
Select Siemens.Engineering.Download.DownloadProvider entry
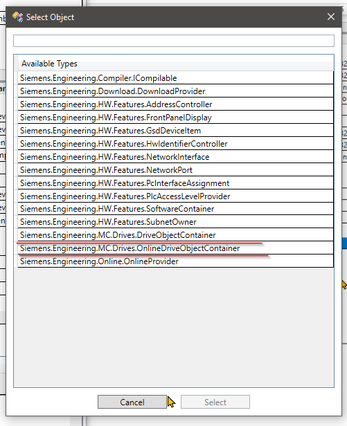(x=175, y=91)
